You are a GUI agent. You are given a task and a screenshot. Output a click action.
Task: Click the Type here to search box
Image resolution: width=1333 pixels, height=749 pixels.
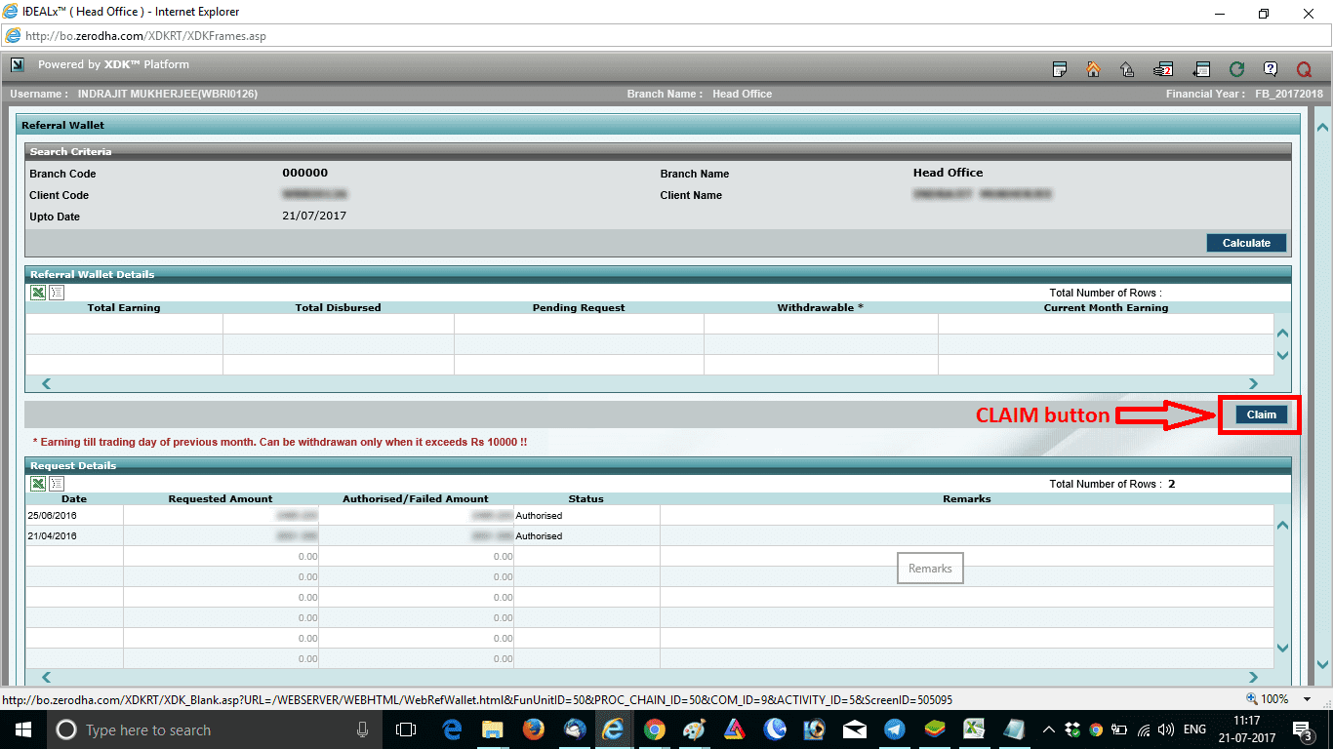[213, 729]
